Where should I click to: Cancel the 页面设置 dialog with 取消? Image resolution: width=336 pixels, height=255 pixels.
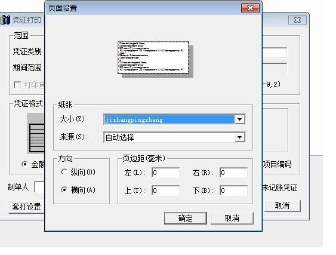[x=232, y=218]
